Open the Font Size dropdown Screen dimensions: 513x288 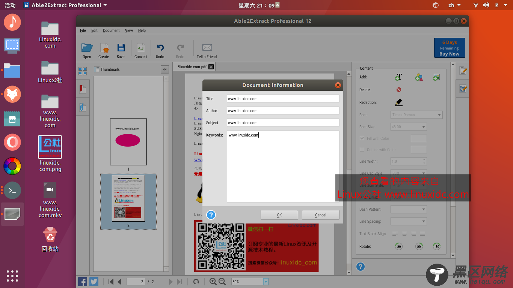pos(409,127)
